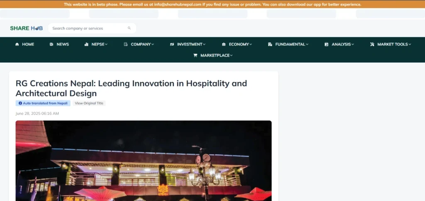Click the Market Tools wrench icon
This screenshot has width=425, height=201.
tap(372, 44)
